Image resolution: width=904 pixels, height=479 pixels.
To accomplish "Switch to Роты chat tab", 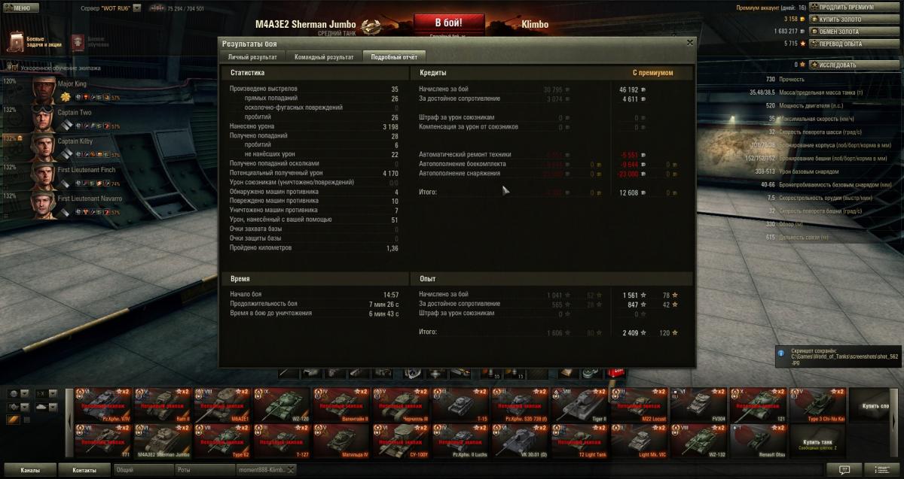I will (203, 470).
